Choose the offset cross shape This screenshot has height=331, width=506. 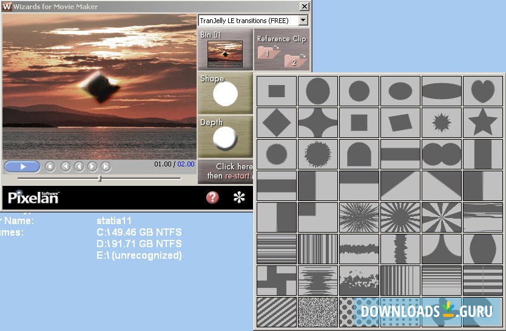(x=277, y=281)
